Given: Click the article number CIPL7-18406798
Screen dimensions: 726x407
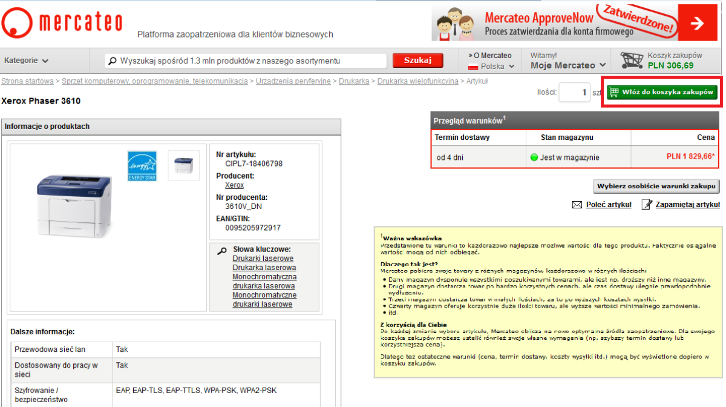Looking at the screenshot, I should coord(253,164).
